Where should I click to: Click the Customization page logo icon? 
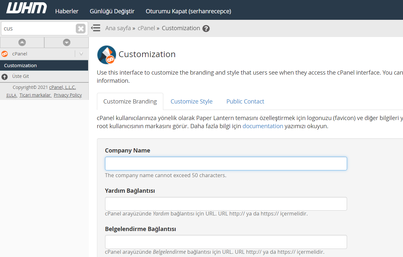106,55
